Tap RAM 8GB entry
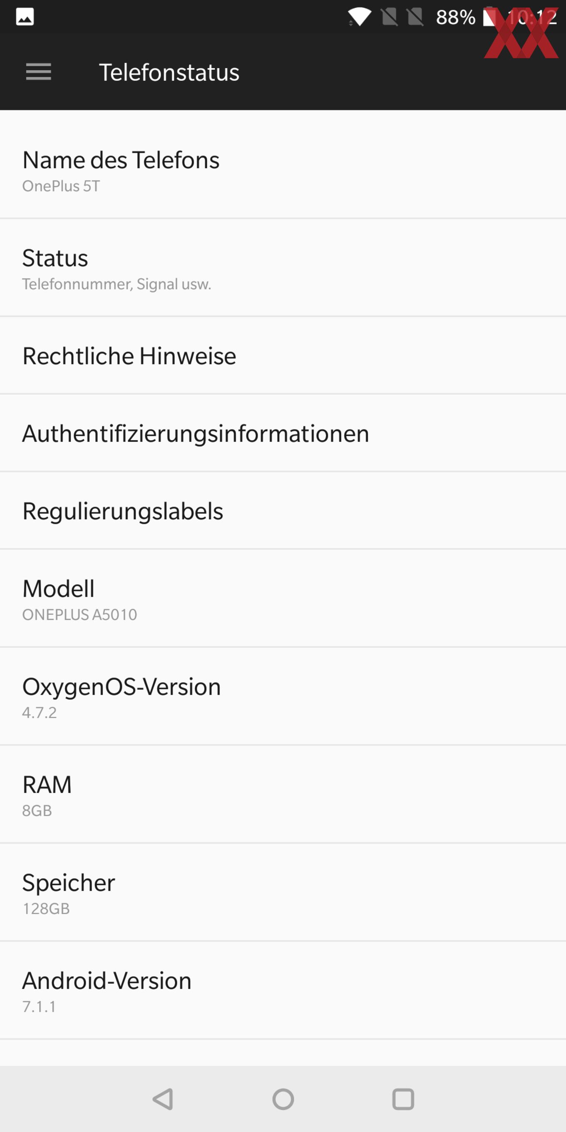This screenshot has width=566, height=1132. pos(283,794)
